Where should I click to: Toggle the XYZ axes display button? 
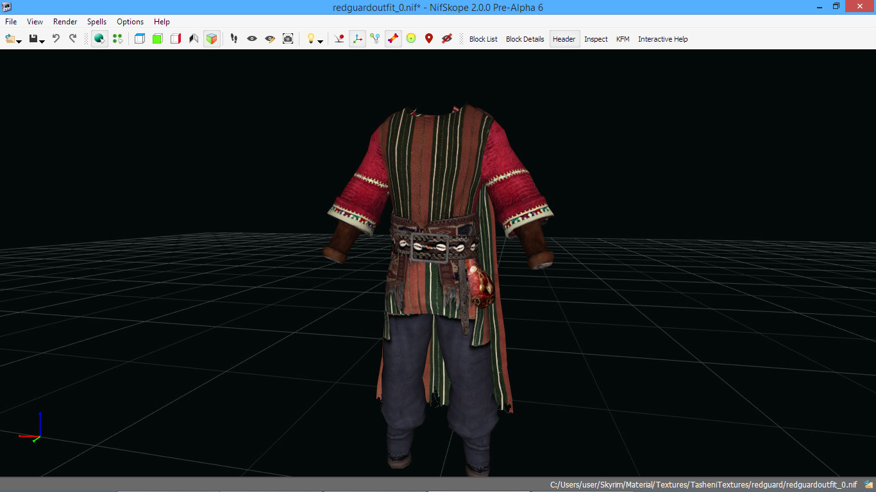tap(357, 39)
